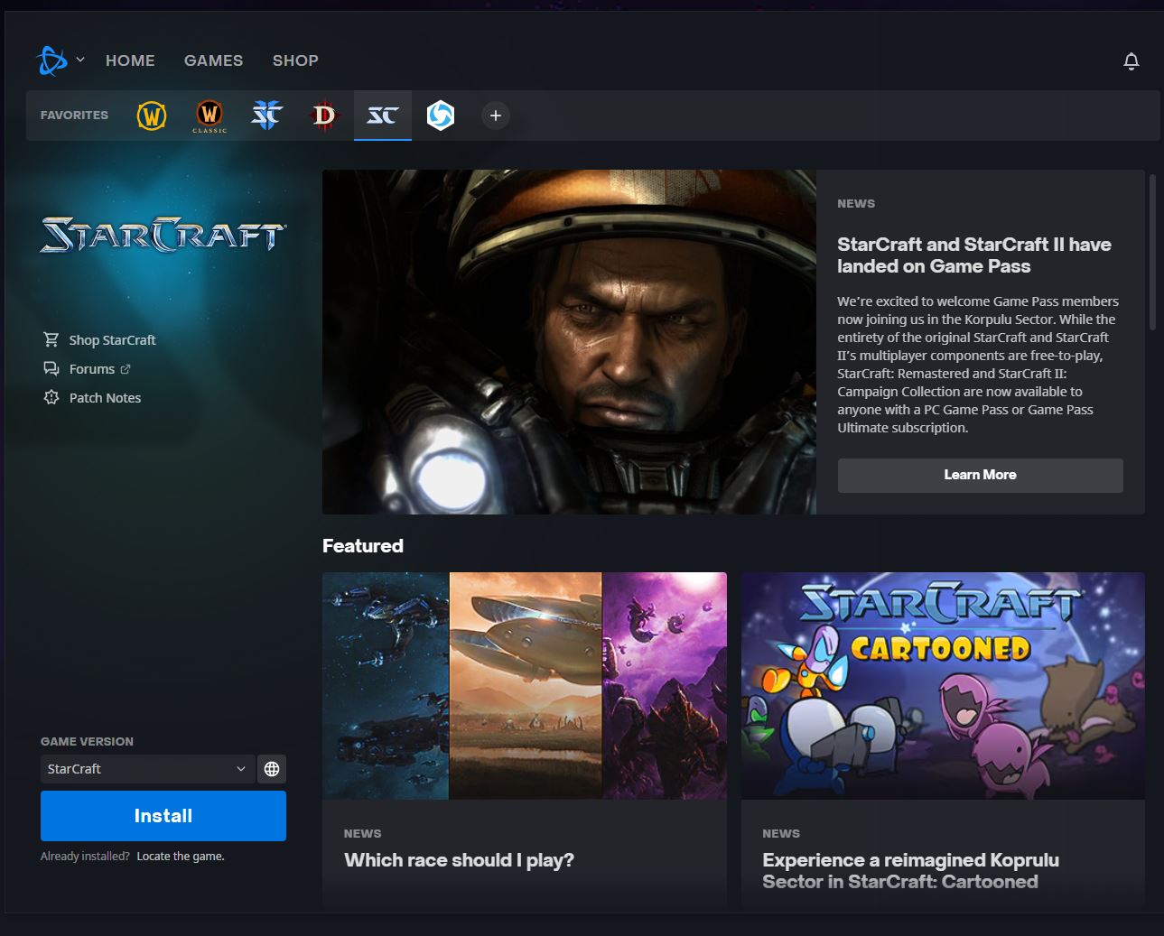The width and height of the screenshot is (1164, 936).
Task: Open headline StarCraft landed on Game Pass
Action: pos(973,255)
